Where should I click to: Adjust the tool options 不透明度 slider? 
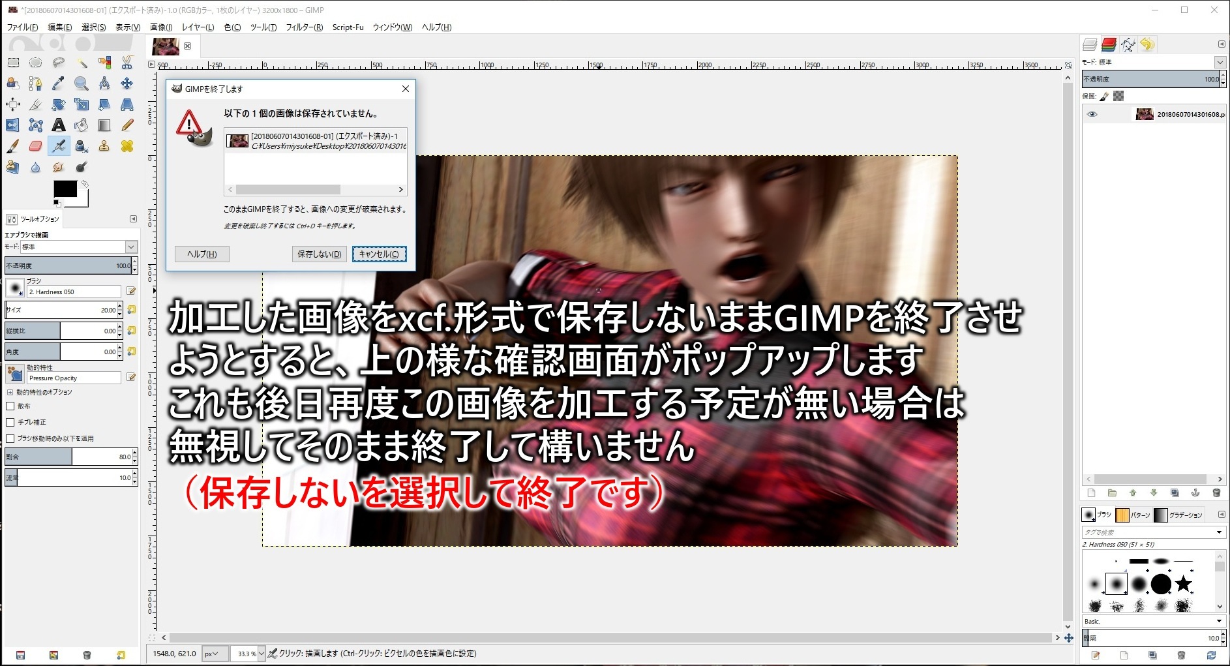68,265
